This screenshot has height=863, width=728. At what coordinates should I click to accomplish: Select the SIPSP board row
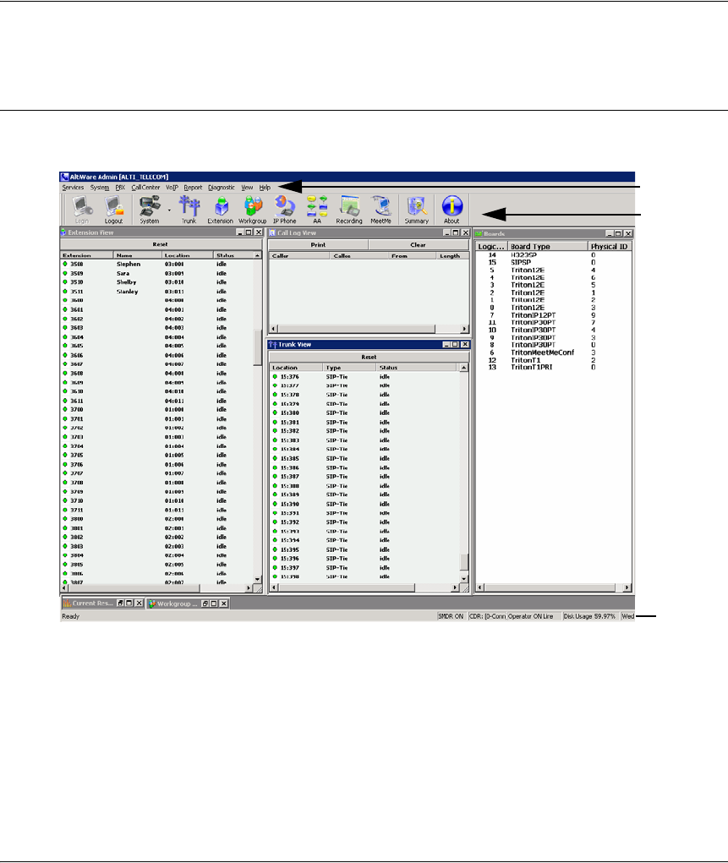(x=553, y=263)
